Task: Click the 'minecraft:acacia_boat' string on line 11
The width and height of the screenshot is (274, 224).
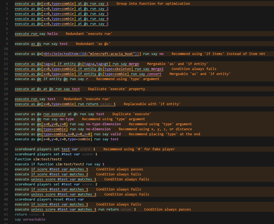Action: [111, 54]
